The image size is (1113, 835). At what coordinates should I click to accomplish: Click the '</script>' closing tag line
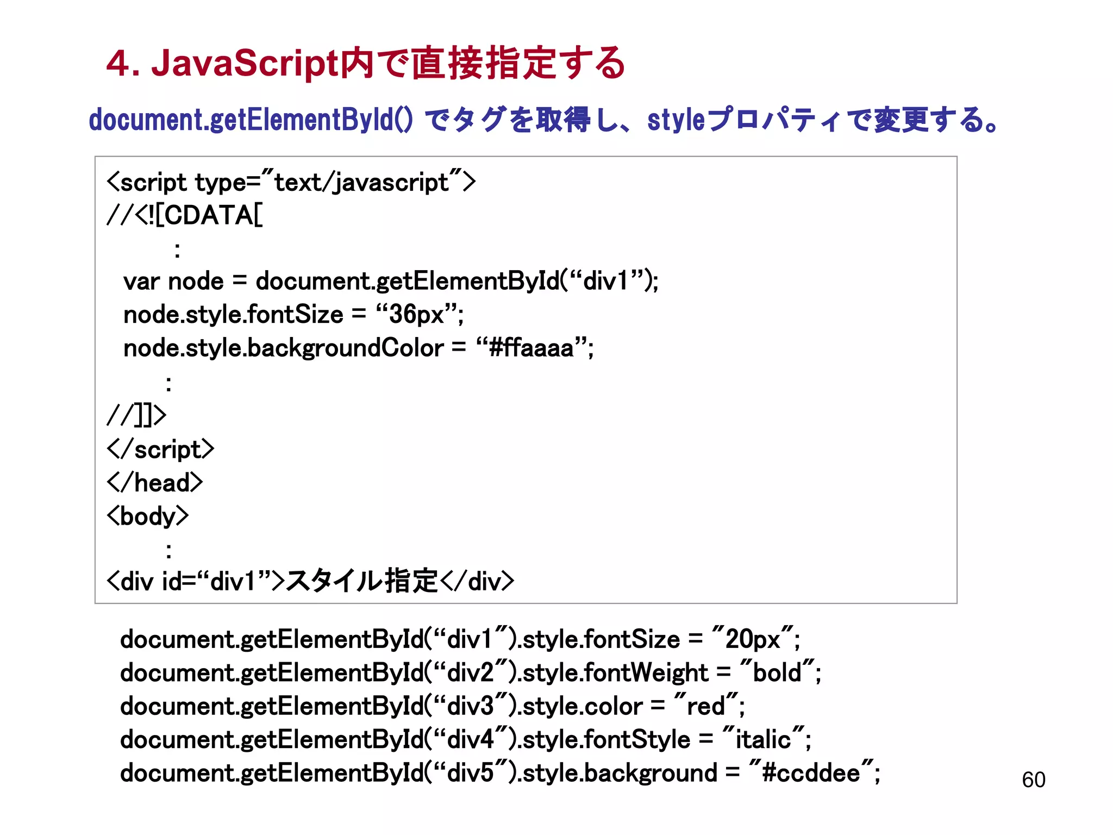pos(160,449)
